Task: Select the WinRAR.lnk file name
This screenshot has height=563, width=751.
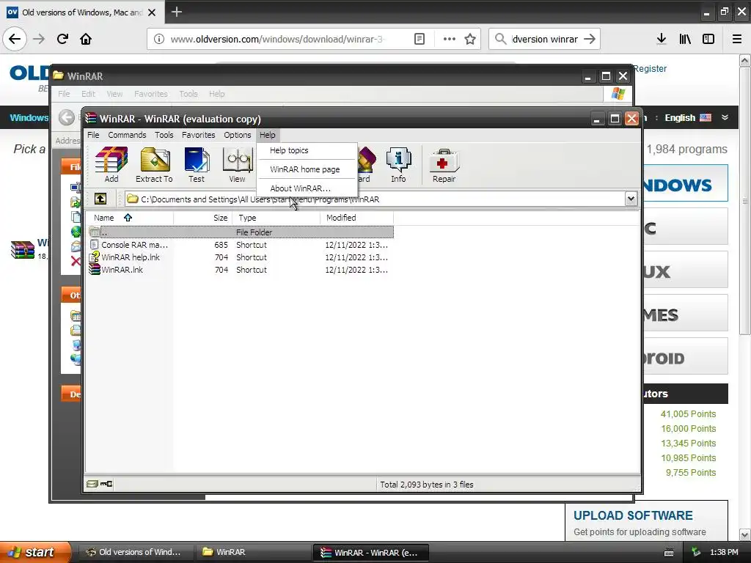Action: click(122, 270)
